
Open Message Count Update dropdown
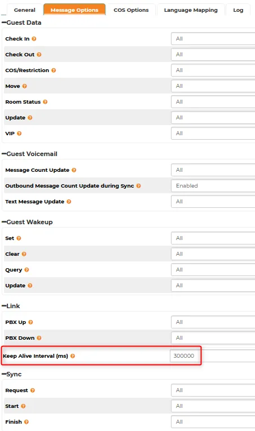[213, 170]
